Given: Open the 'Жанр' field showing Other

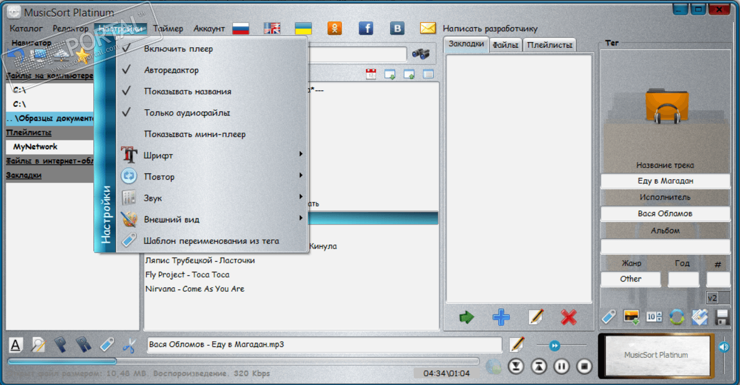Looking at the screenshot, I should (x=631, y=279).
